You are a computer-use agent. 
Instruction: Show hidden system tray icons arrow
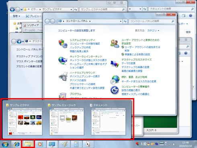[x=169, y=144]
